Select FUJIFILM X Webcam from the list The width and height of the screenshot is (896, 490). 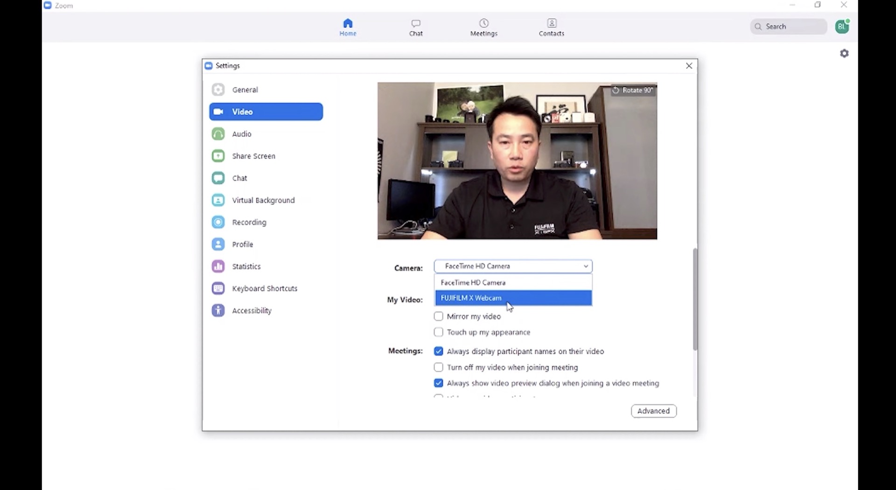pyautogui.click(x=513, y=298)
